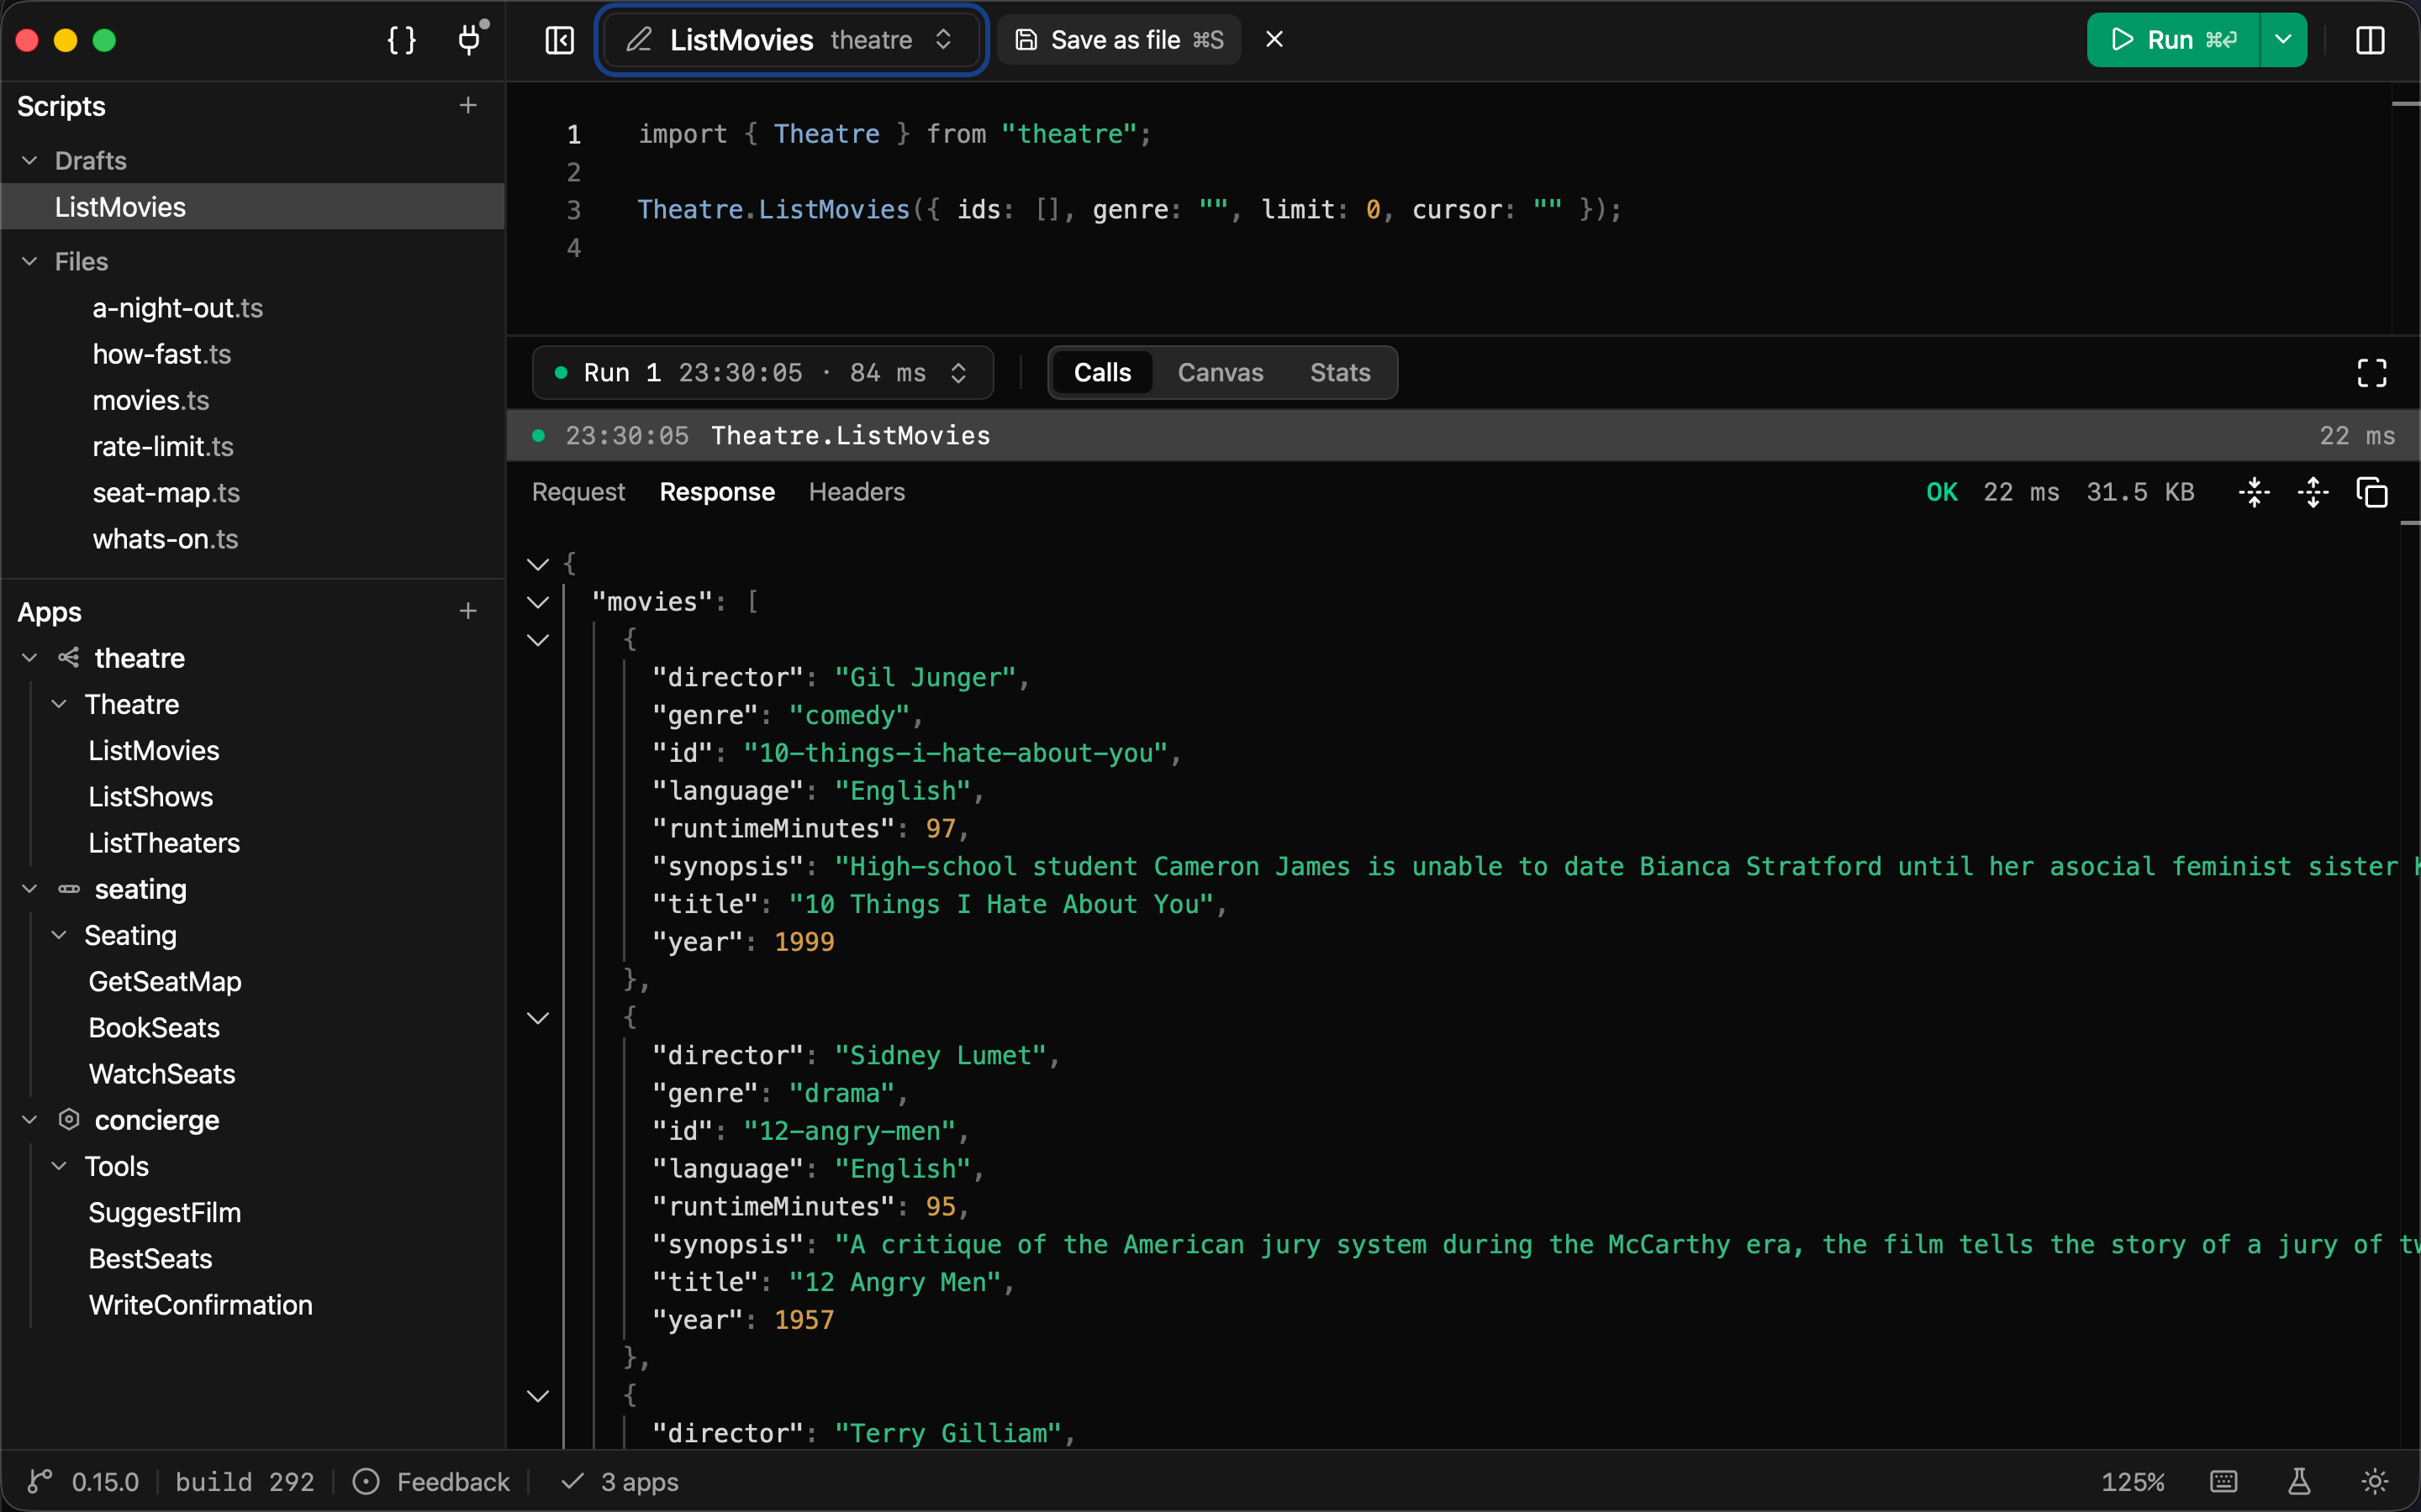
Task: Collapse the theatre app tree
Action: coord(30,657)
